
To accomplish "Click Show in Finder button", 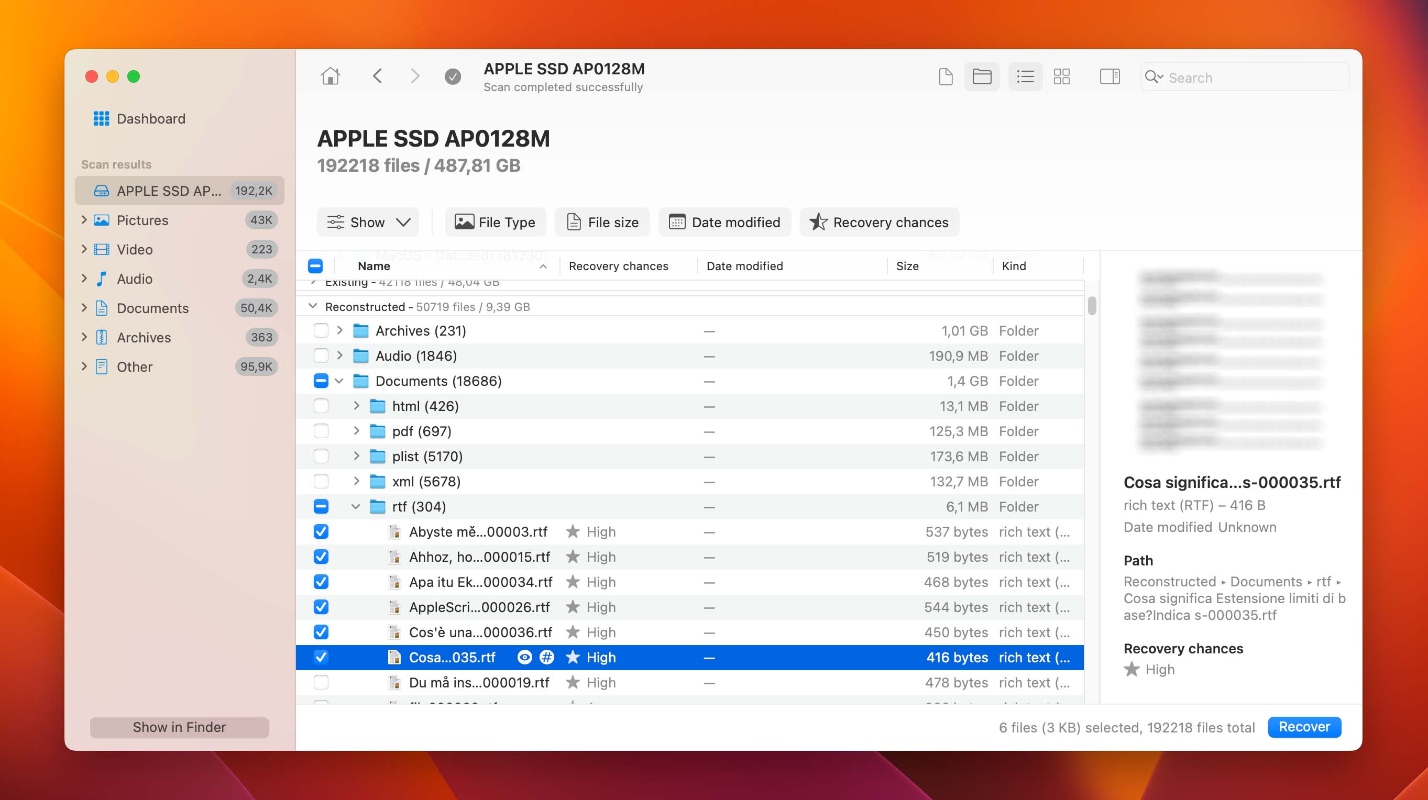I will (179, 727).
